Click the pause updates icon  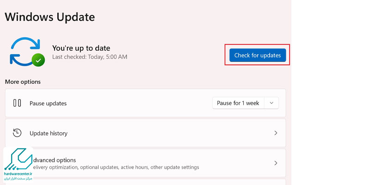point(17,103)
